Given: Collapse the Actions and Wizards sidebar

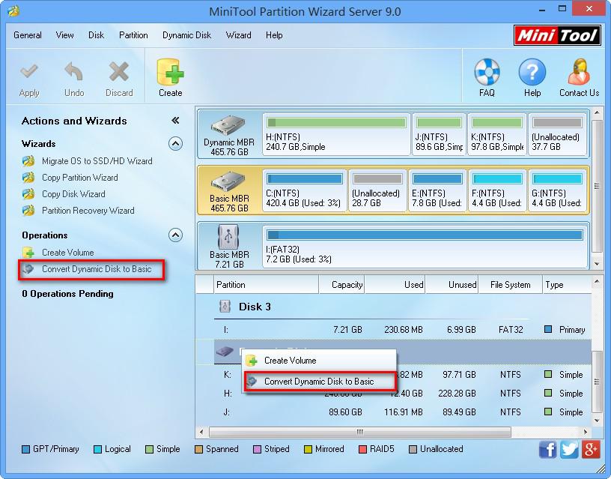Looking at the screenshot, I should [x=174, y=119].
